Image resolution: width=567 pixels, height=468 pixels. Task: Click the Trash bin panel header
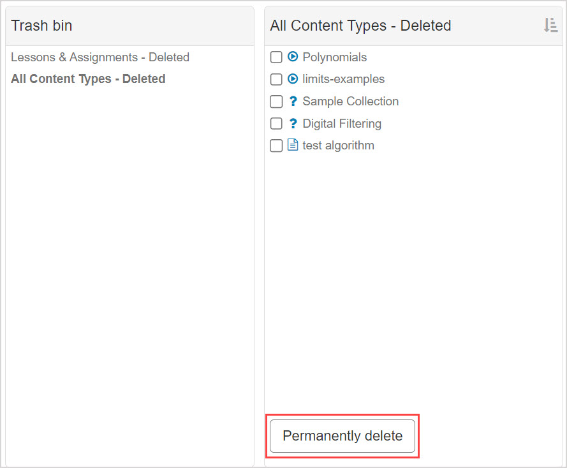(41, 26)
